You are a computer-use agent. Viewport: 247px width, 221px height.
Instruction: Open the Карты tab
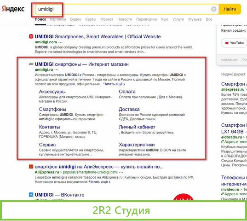pyautogui.click(x=91, y=19)
